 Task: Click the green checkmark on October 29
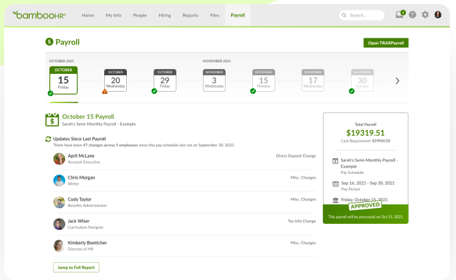[x=154, y=91]
